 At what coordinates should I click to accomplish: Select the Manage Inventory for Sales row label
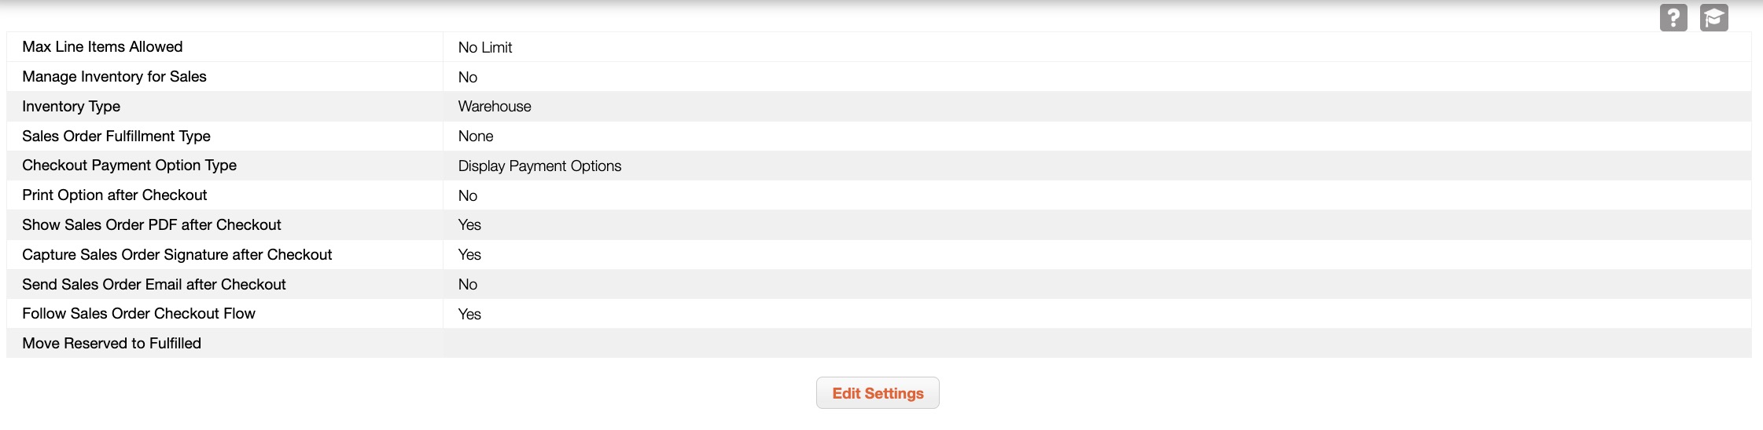(x=114, y=77)
